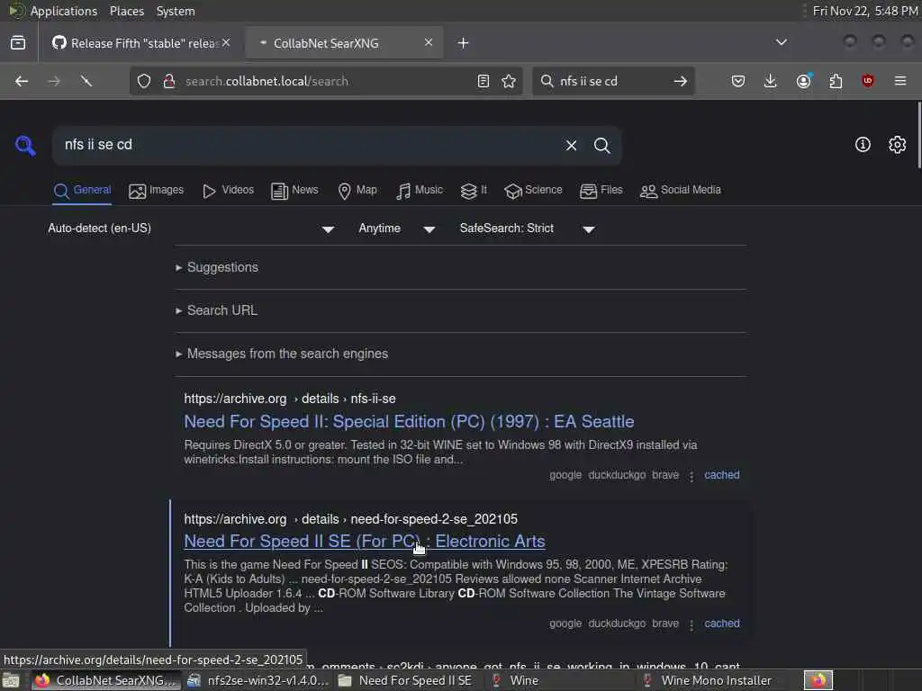Close the Release Fifth stable tab
922x691 pixels.
coord(226,42)
